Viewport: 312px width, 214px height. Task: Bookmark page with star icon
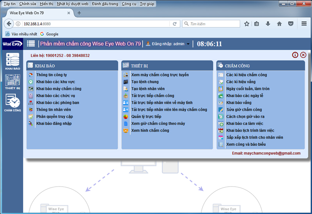click(246, 24)
